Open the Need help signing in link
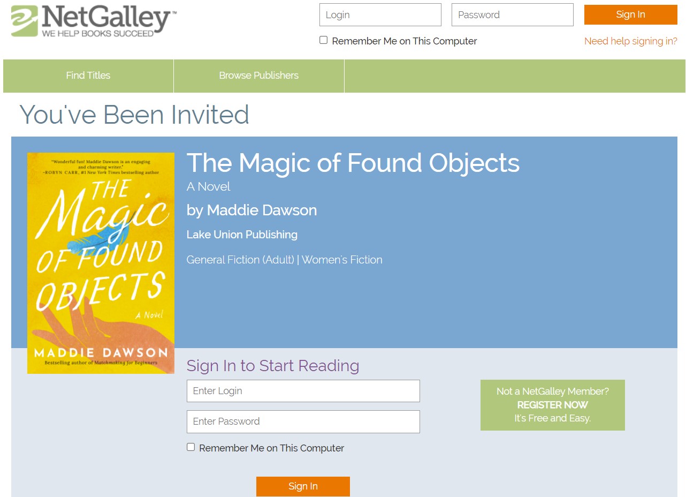The image size is (686, 497). tap(630, 41)
